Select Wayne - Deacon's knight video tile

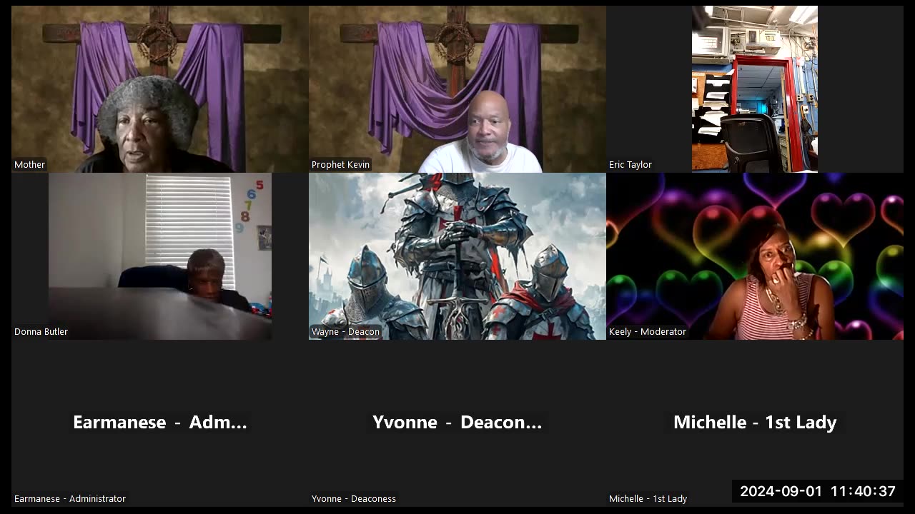click(x=457, y=256)
